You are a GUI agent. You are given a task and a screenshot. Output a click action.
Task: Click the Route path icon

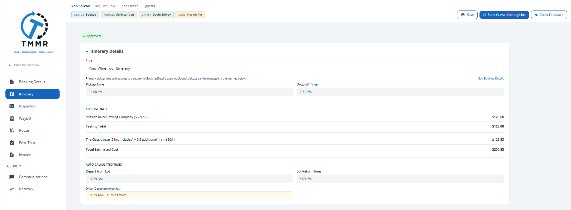(x=12, y=130)
